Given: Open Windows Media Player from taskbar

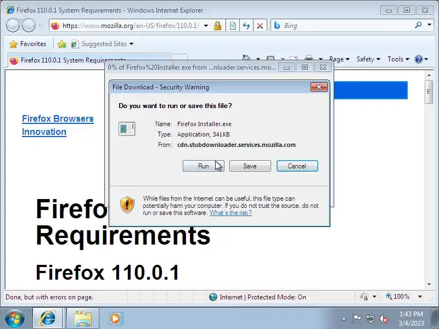Looking at the screenshot, I should 116,319.
